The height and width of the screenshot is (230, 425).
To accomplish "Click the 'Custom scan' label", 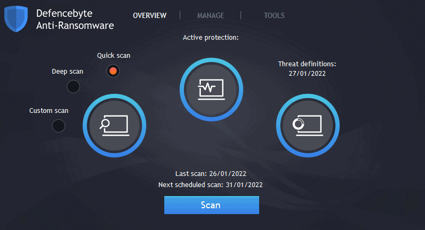I will tap(49, 111).
